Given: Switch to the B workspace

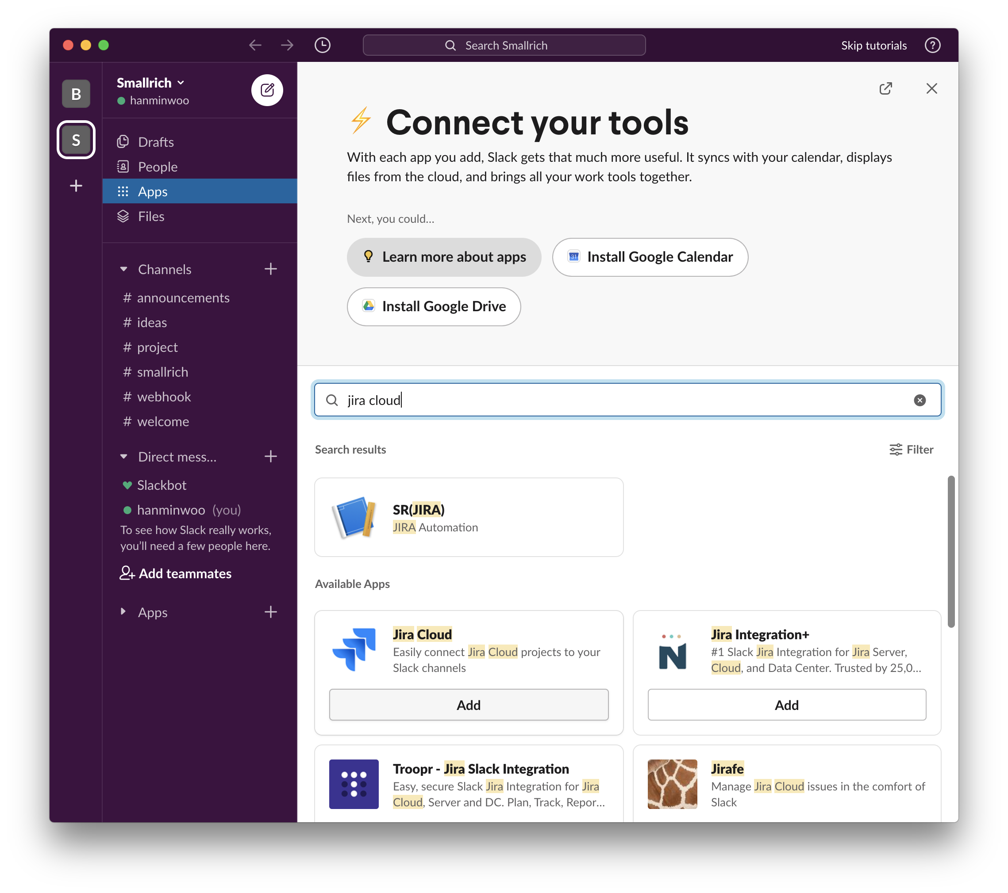Looking at the screenshot, I should tap(76, 94).
